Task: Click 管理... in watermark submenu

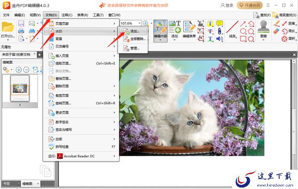Action: point(133,48)
